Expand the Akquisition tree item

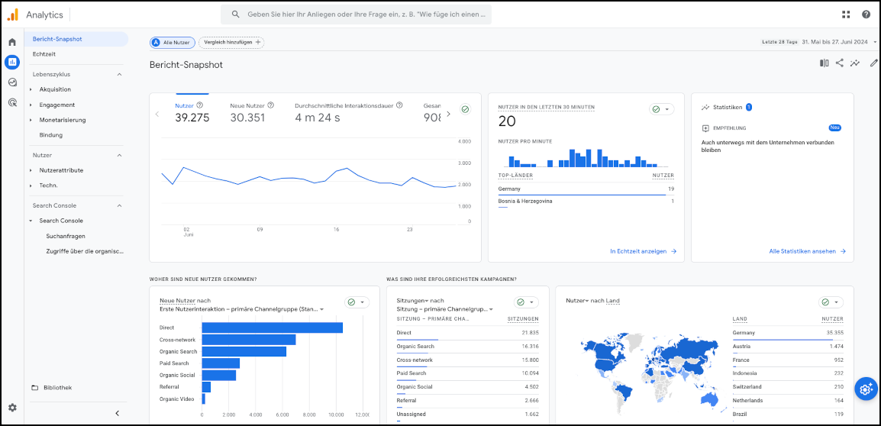coord(31,89)
